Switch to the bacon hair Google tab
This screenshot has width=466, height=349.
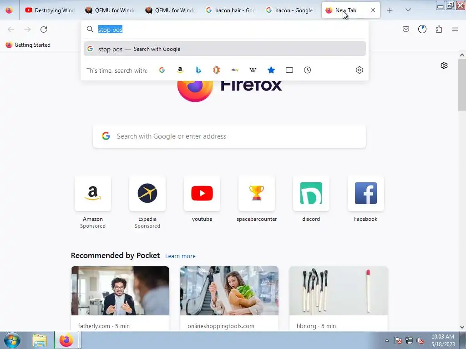click(230, 10)
